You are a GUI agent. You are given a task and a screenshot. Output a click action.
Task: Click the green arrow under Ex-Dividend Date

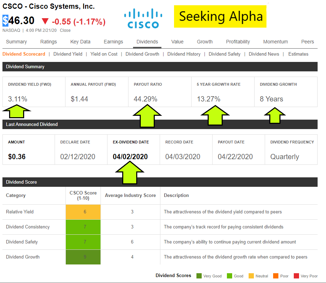pyautogui.click(x=130, y=172)
